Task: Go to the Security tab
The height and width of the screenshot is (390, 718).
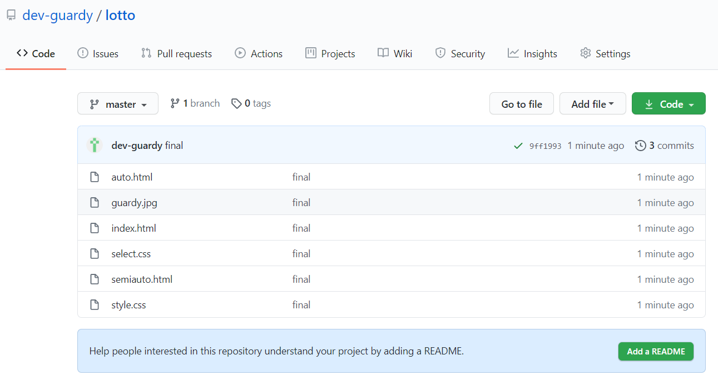Action: click(460, 54)
